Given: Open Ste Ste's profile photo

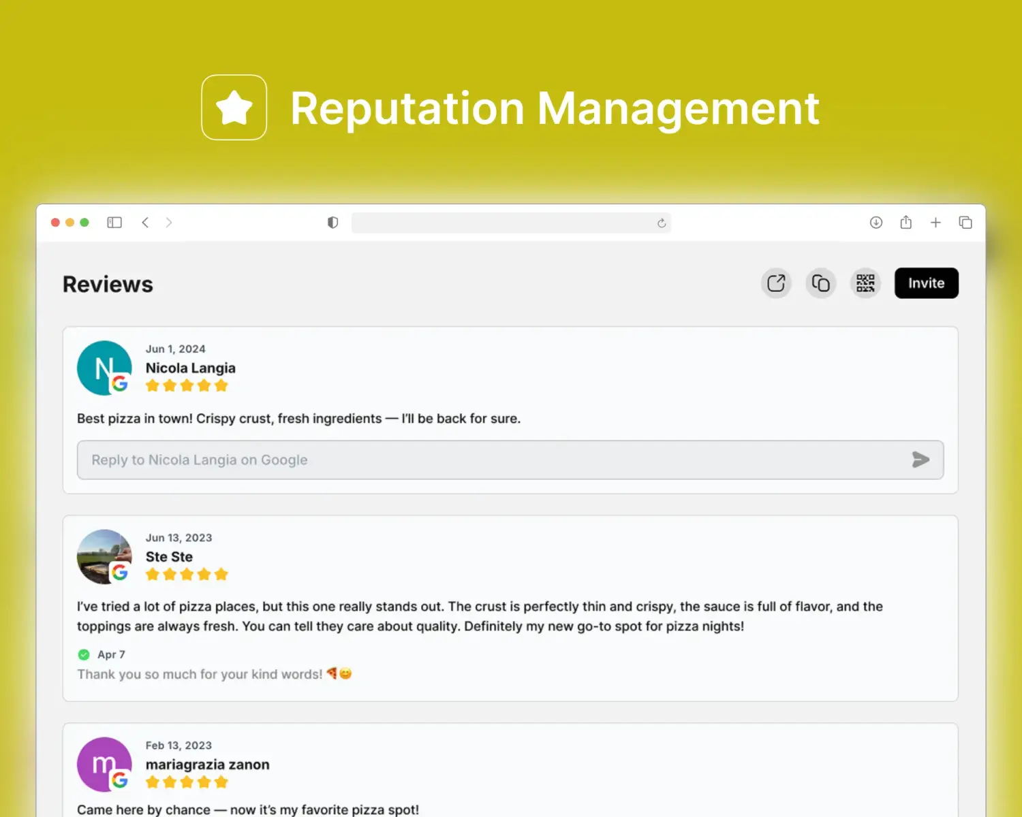Looking at the screenshot, I should click(104, 556).
